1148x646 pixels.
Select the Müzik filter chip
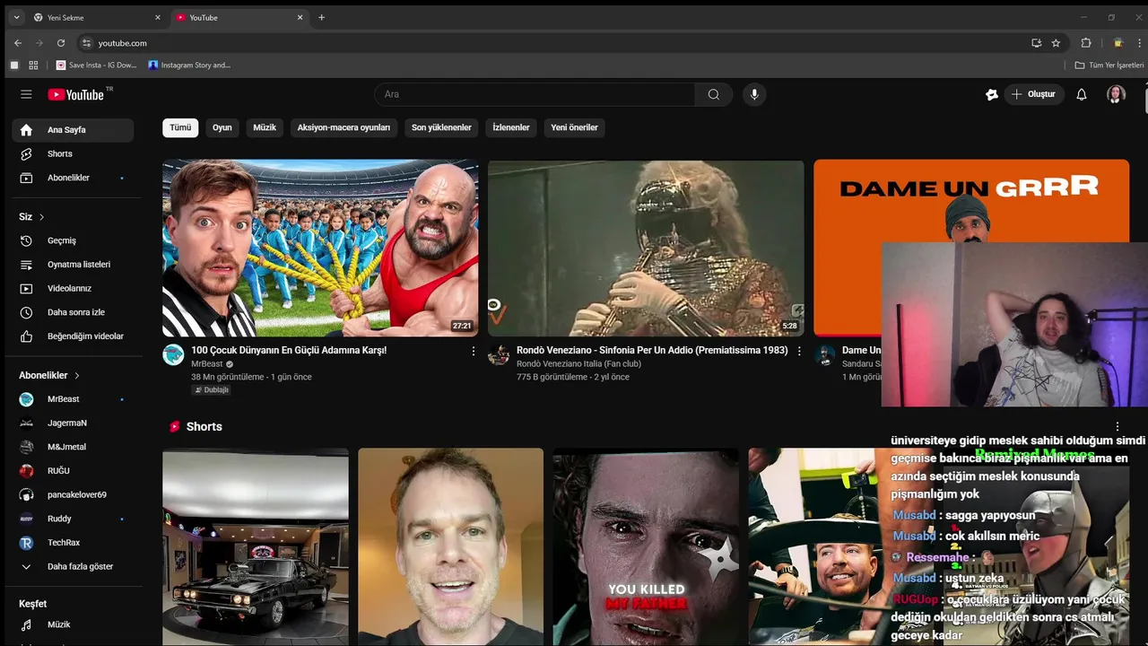tap(265, 127)
